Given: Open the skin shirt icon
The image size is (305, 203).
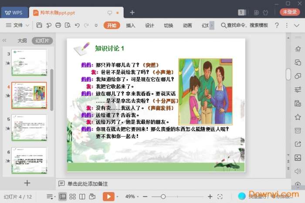Looking at the screenshot, I should point(265,13).
